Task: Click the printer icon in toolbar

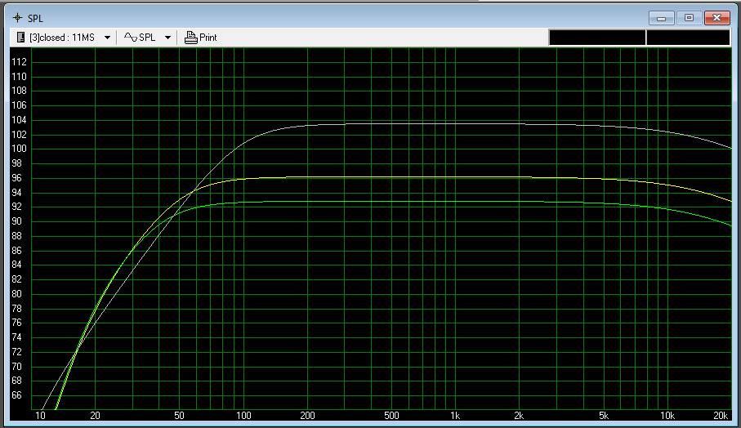Action: point(190,38)
